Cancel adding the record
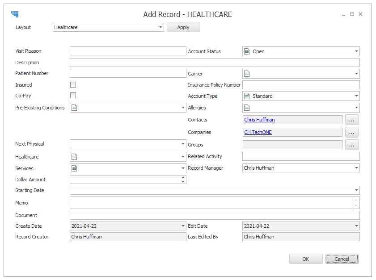 pos(342,259)
